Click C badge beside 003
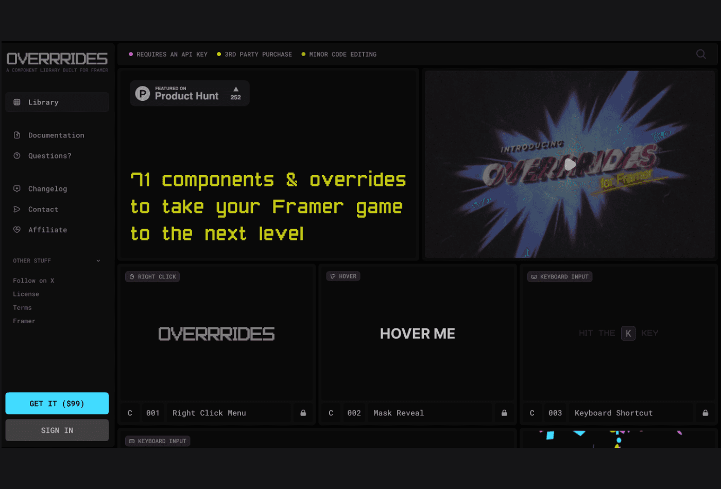The height and width of the screenshot is (489, 721). click(532, 413)
